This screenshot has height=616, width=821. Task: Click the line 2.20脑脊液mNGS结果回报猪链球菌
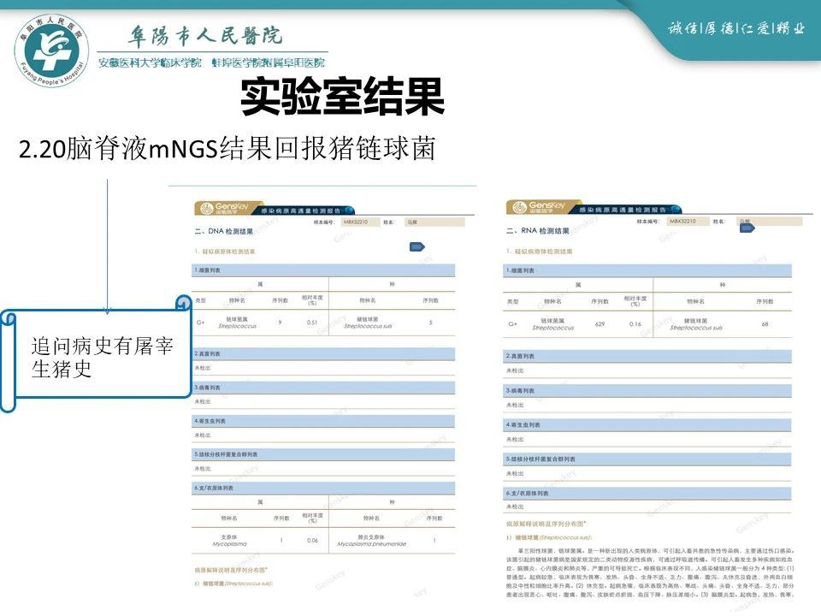pyautogui.click(x=227, y=148)
